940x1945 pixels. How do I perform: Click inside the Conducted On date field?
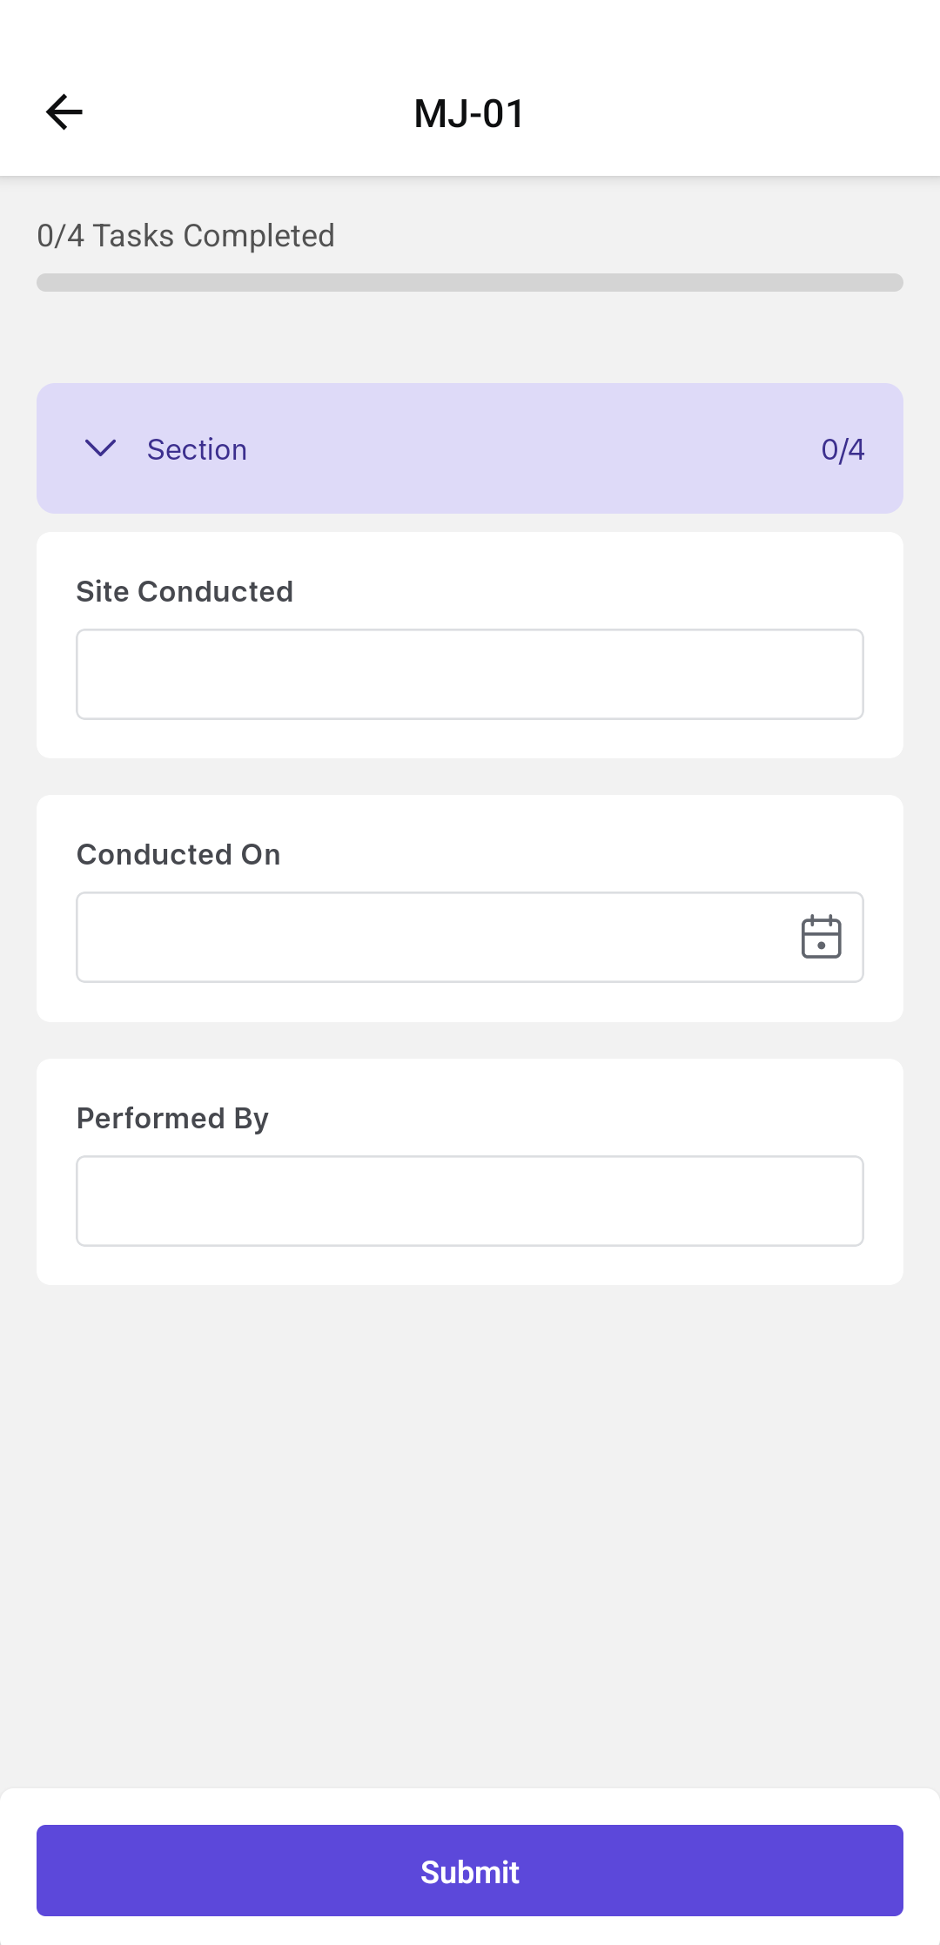(426, 937)
